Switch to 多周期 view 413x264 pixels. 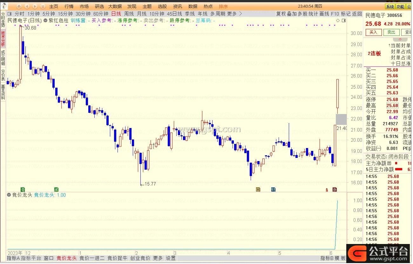(218, 14)
